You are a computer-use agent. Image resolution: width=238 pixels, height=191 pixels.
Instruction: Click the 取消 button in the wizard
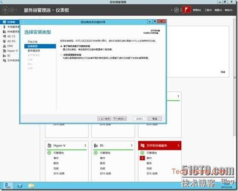tap(155, 119)
